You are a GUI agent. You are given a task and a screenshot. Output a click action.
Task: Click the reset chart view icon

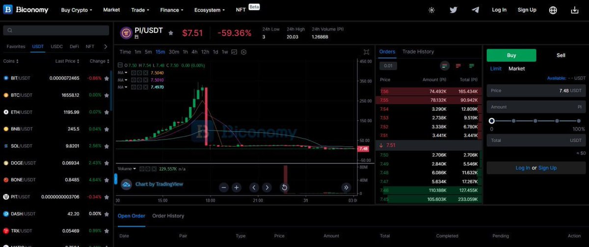[x=284, y=187]
